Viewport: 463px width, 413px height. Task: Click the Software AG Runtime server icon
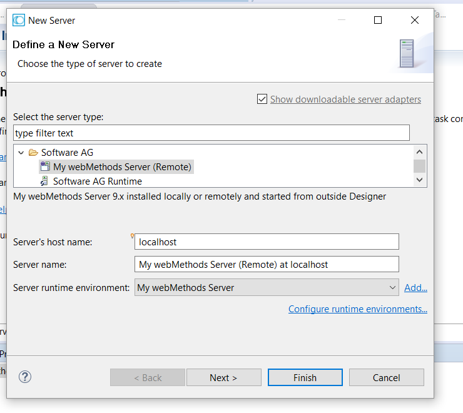(45, 181)
